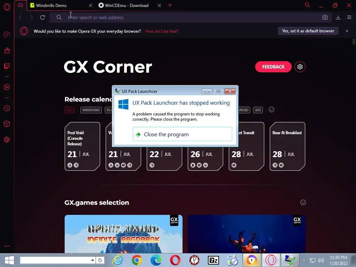Click the search tabs magnifier icon
Screen dimensions: 356x267
click(x=307, y=5)
